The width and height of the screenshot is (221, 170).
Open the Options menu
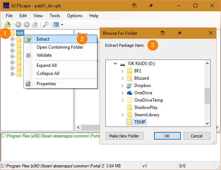[75, 16]
